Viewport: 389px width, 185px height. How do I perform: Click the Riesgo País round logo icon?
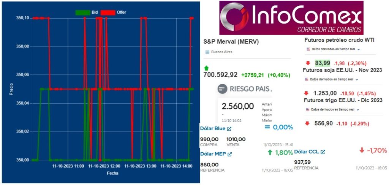tap(222, 89)
